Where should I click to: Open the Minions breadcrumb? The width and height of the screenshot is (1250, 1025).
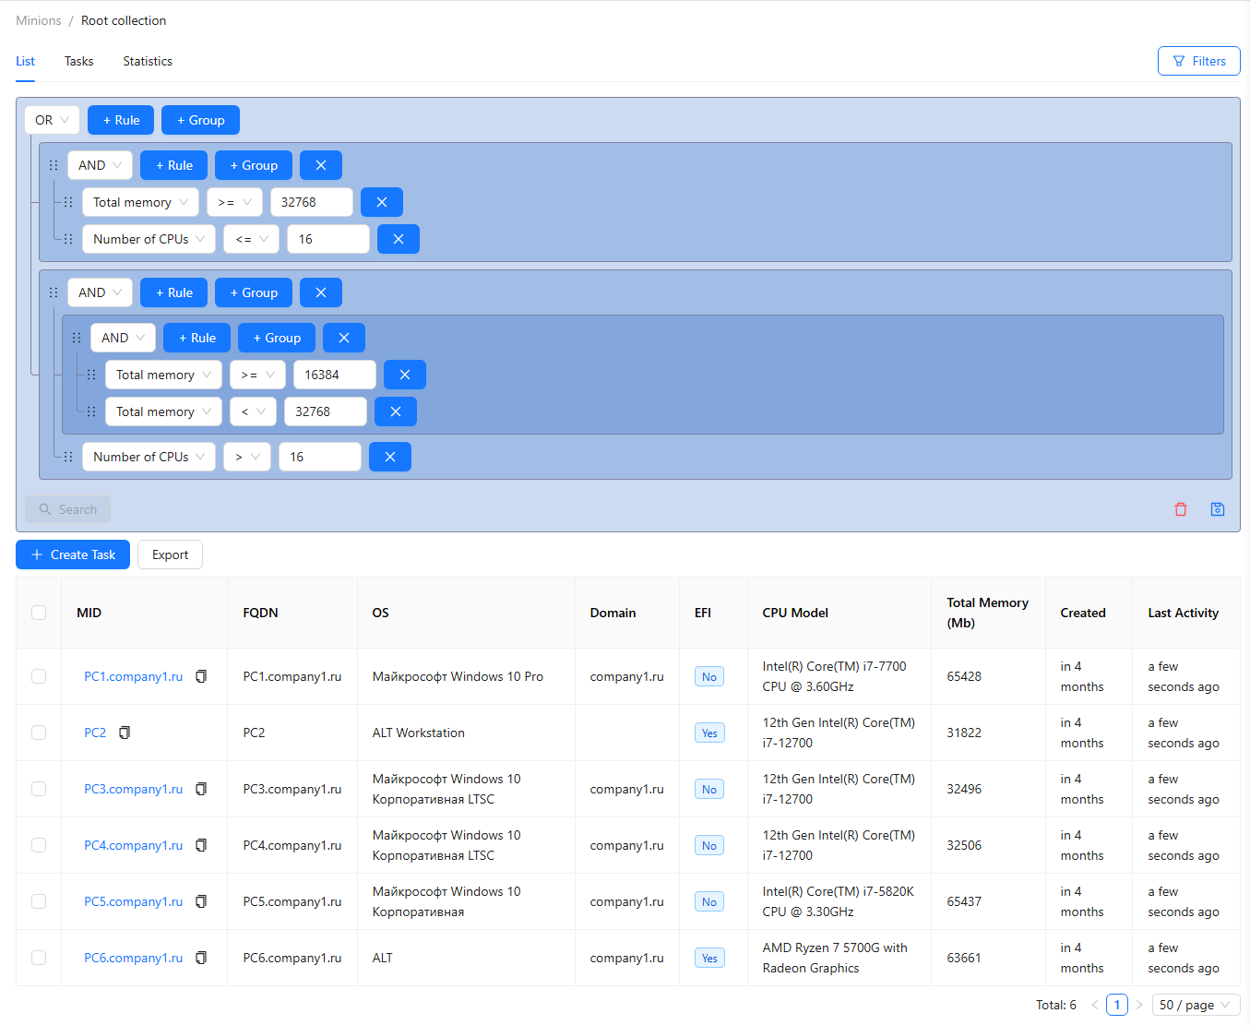tap(39, 20)
